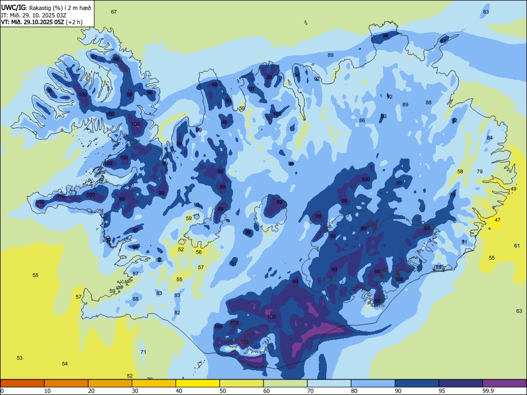Click the map value 84 in the east
527x395 pixels.
[x=490, y=137]
